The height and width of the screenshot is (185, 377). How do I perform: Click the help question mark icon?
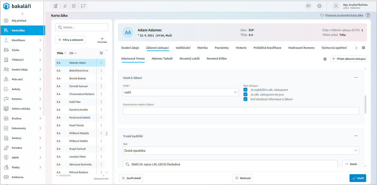click(368, 15)
